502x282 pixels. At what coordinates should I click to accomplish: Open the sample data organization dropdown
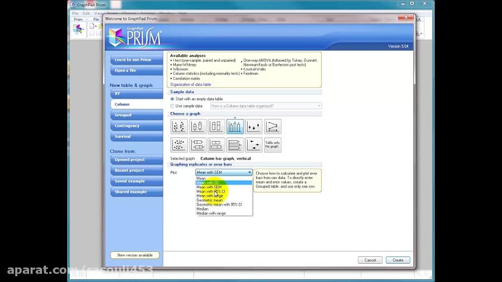266,106
